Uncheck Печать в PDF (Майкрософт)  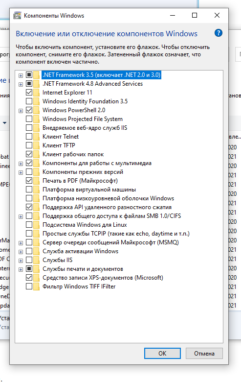point(29,181)
